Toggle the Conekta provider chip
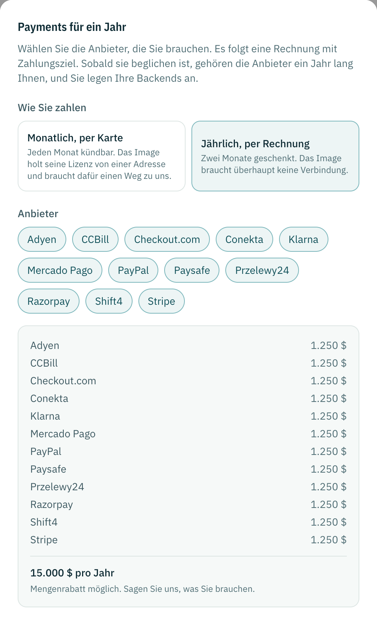The height and width of the screenshot is (625, 377). [x=244, y=239]
